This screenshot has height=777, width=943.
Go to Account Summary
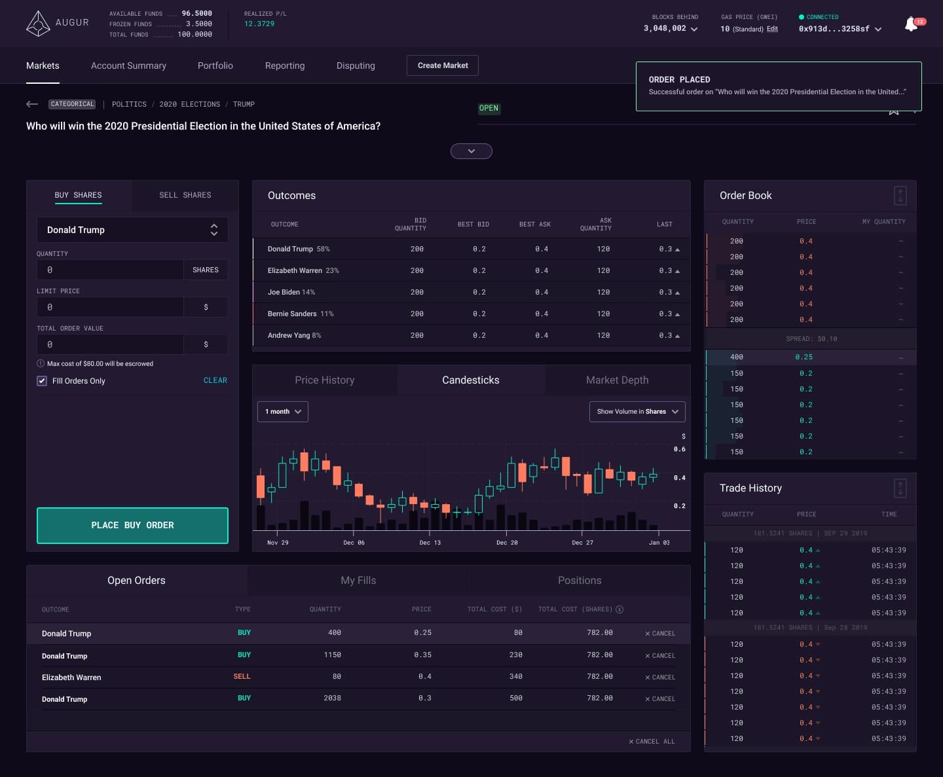click(x=128, y=65)
